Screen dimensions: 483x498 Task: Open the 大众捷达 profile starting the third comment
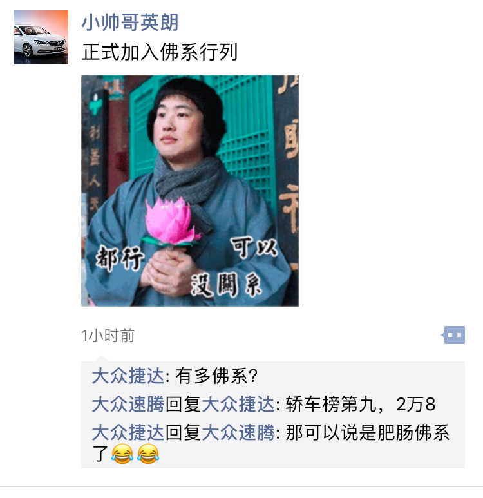coord(128,433)
